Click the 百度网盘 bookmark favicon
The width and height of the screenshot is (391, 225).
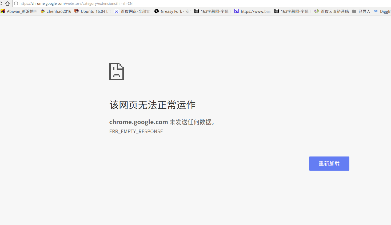(117, 11)
